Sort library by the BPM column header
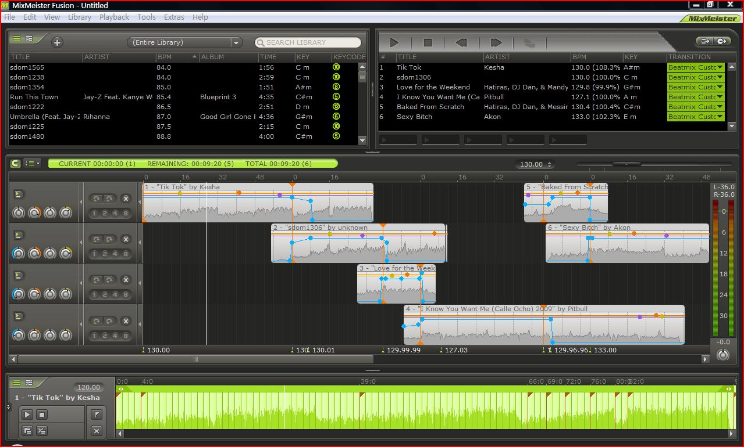Screen dimensions: 744x447 point(165,57)
